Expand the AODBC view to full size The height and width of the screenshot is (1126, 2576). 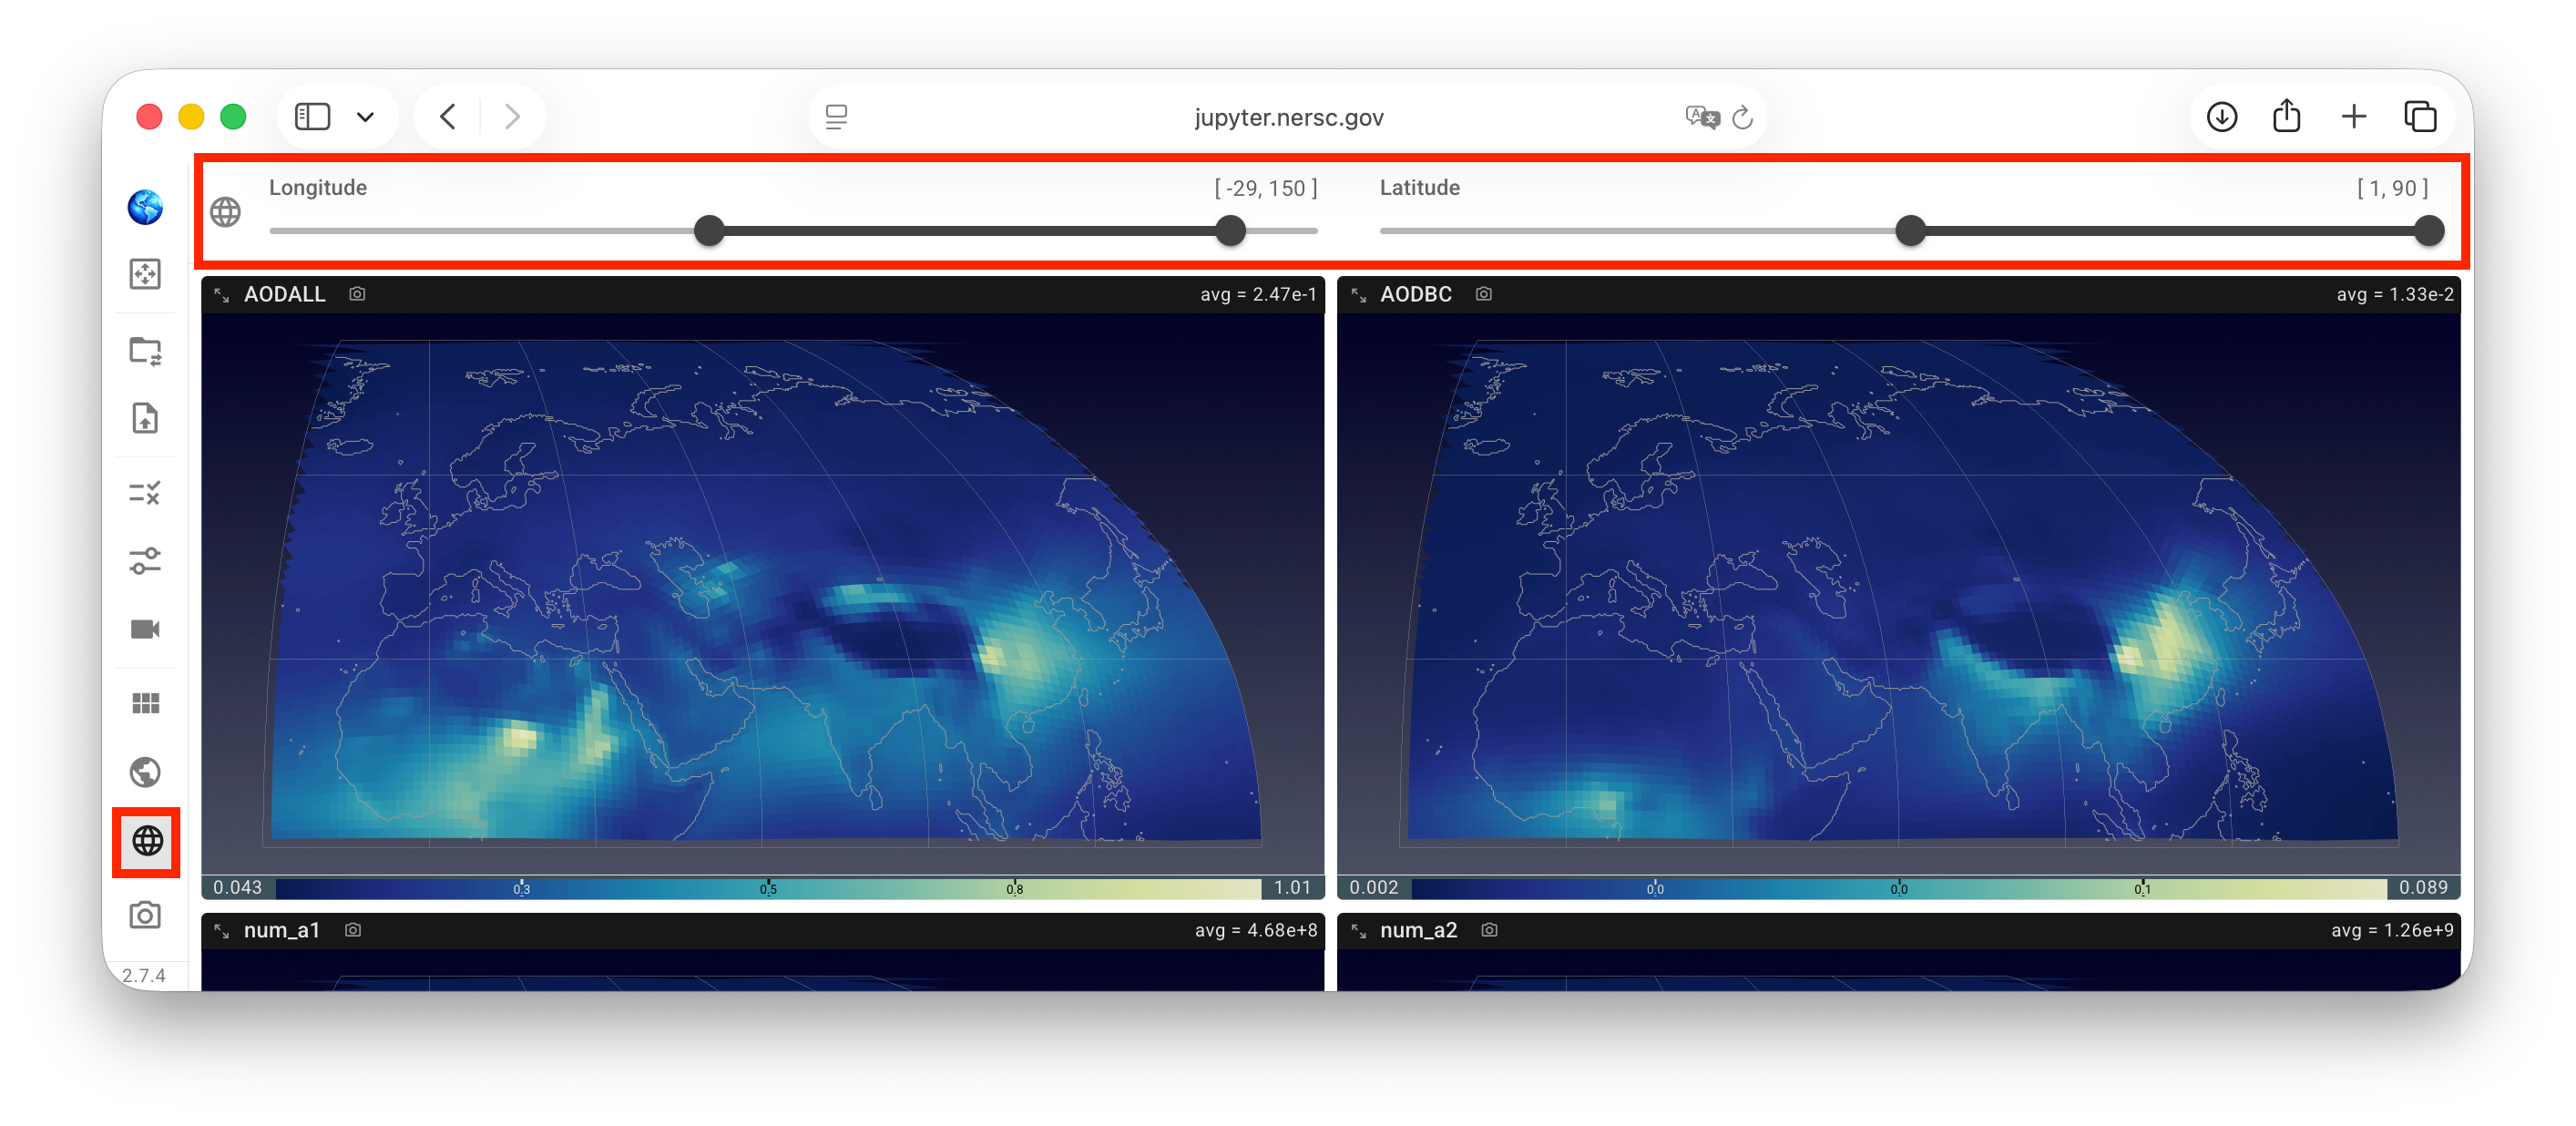1358,295
